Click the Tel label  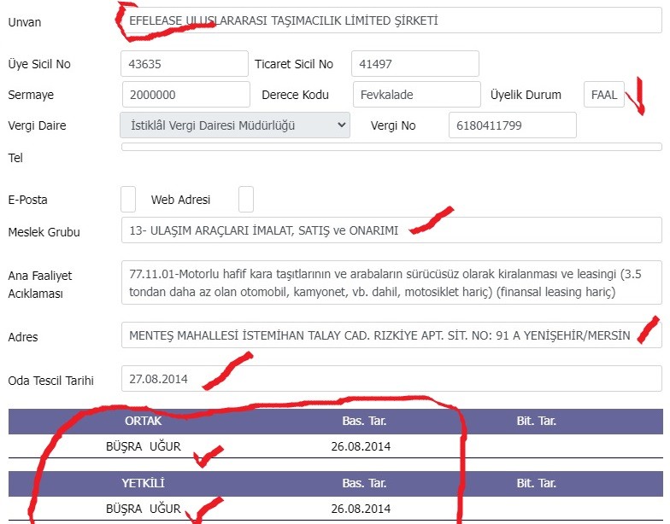(x=15, y=158)
